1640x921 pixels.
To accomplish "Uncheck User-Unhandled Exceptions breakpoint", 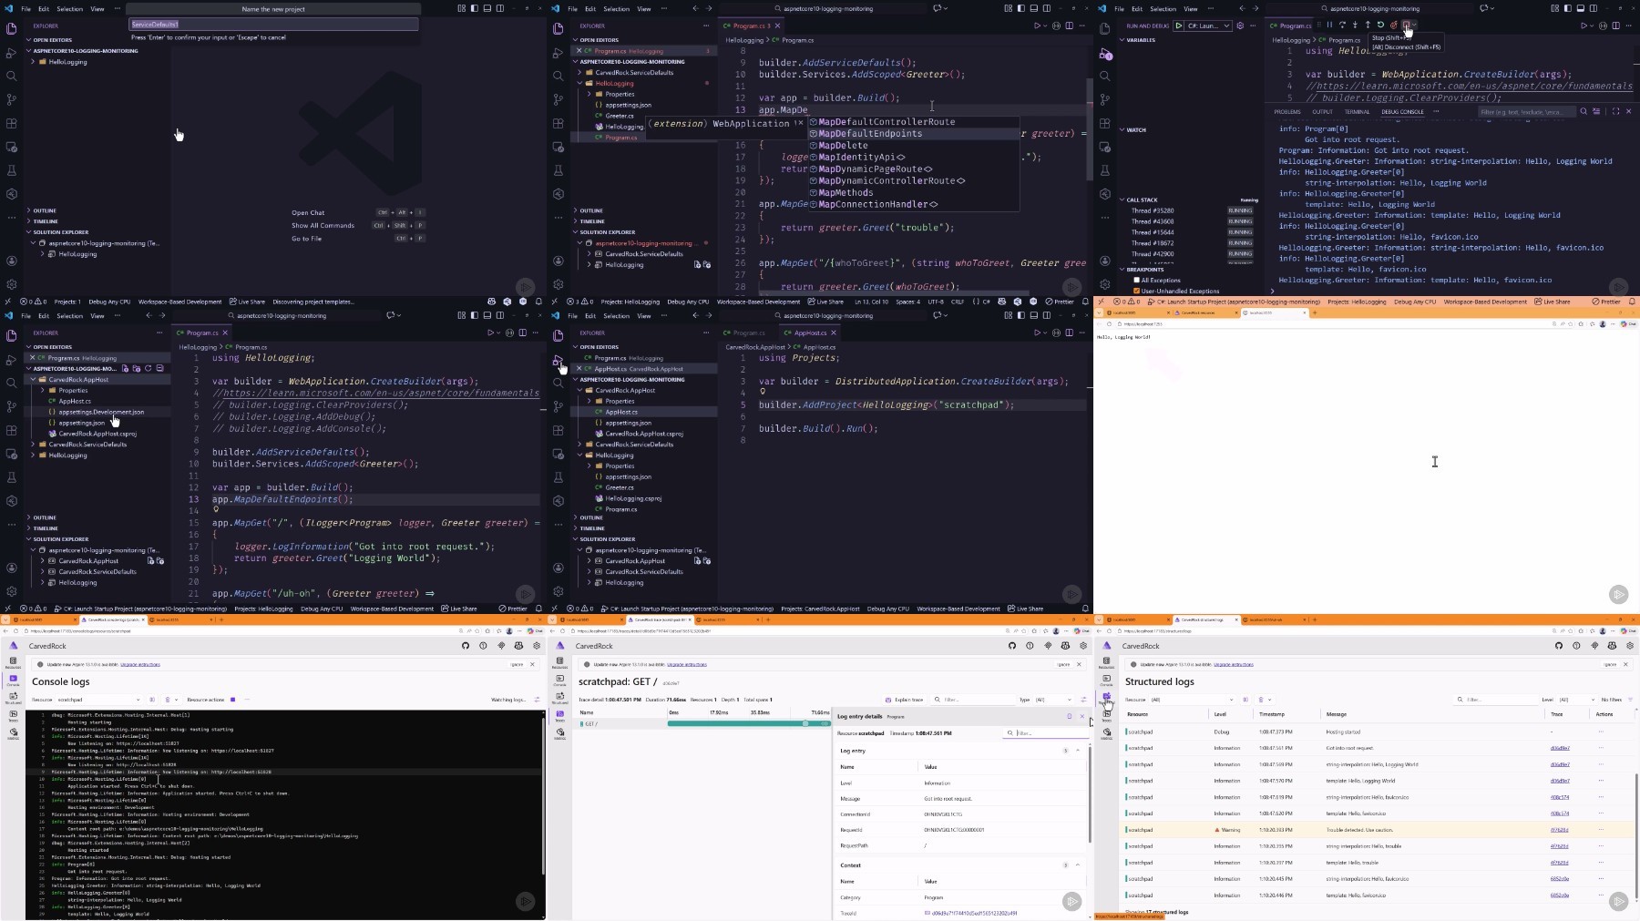I will (x=1136, y=292).
